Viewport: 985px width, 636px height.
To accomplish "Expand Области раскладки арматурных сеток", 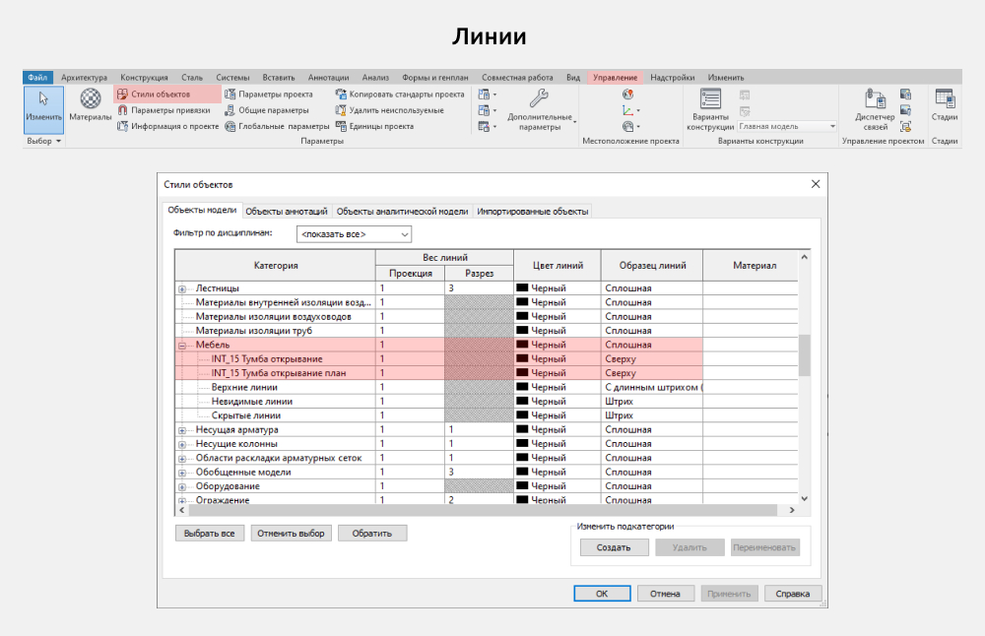I will pyautogui.click(x=182, y=459).
